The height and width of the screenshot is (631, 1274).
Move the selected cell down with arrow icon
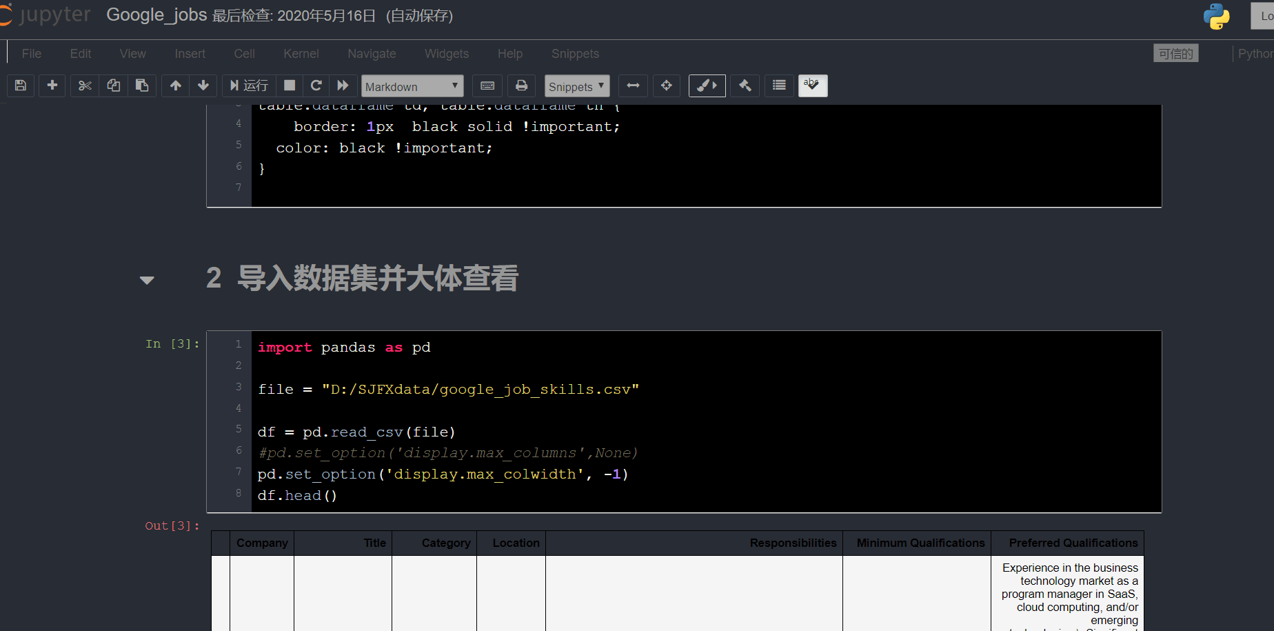click(x=203, y=86)
